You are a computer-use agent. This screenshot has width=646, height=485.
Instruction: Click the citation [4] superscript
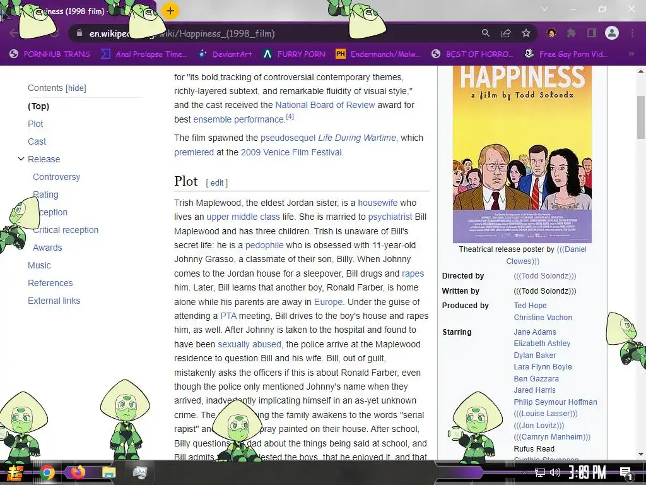[x=290, y=117]
